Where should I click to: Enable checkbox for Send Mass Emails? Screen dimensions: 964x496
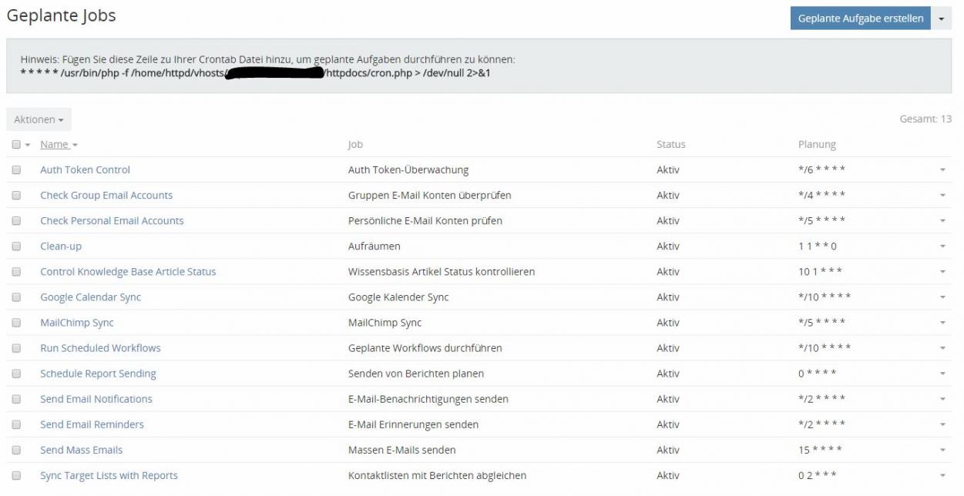click(16, 450)
